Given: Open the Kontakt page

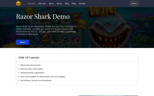Looking at the screenshot, I should pos(82,4).
